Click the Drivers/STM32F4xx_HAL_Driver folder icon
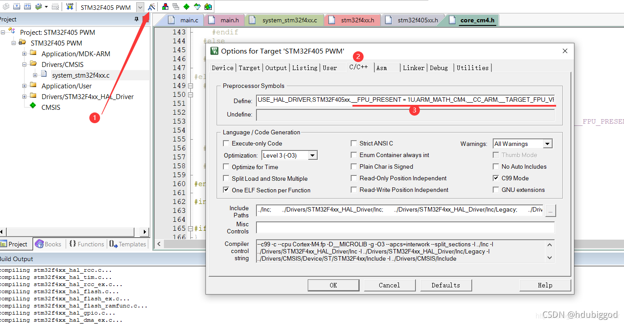 (33, 96)
